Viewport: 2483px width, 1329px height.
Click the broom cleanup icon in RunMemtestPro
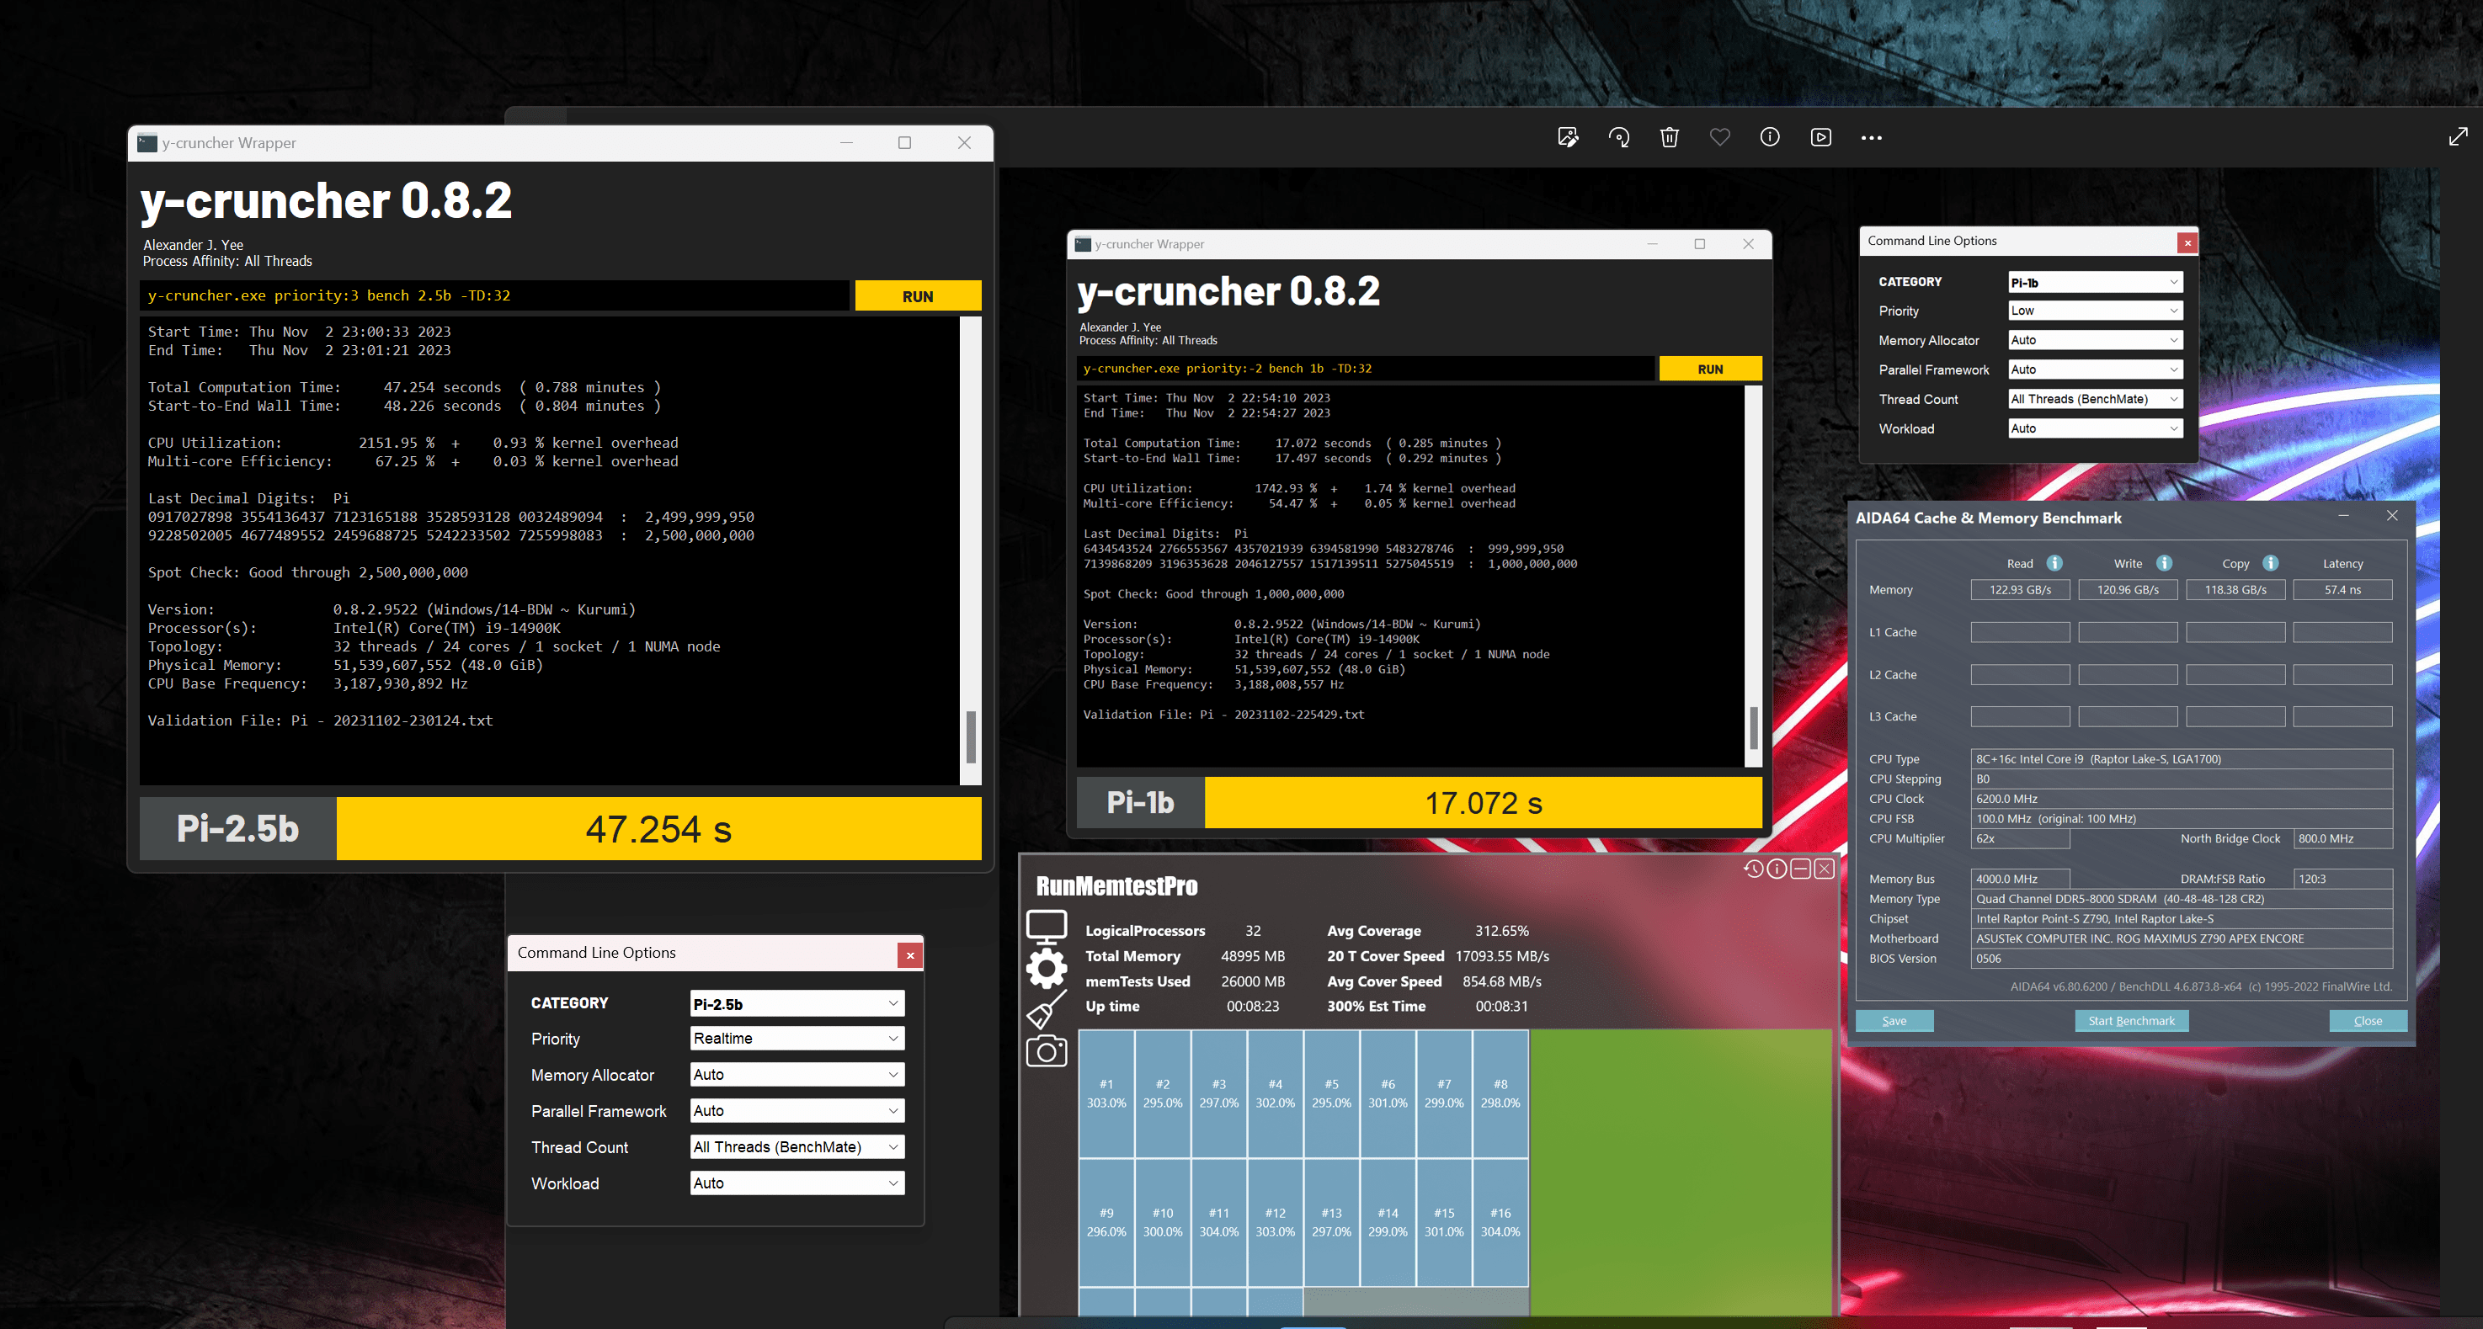click(x=1047, y=1010)
